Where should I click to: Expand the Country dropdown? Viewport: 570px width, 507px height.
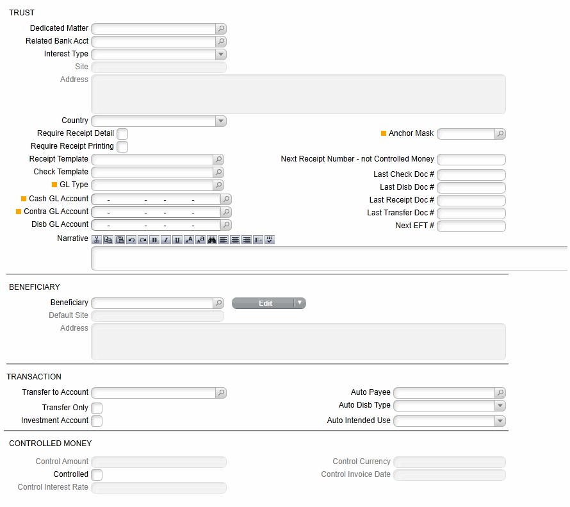(221, 121)
